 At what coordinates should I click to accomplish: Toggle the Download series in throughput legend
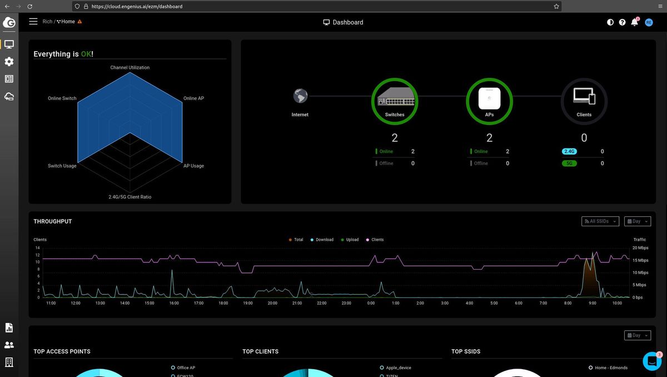pyautogui.click(x=322, y=240)
